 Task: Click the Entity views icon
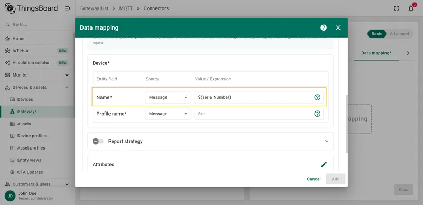coord(12,160)
